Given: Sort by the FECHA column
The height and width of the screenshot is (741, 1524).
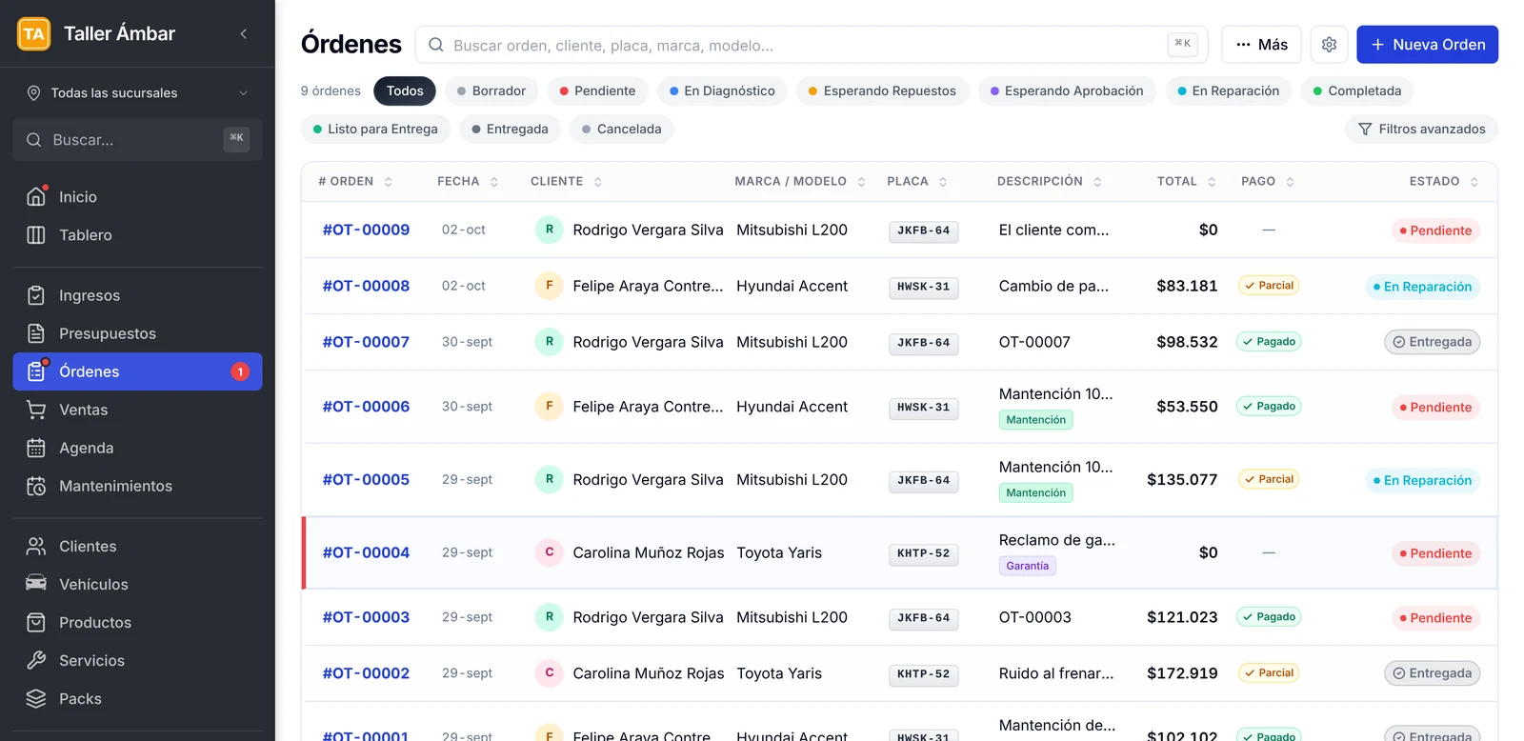Looking at the screenshot, I should 468,181.
